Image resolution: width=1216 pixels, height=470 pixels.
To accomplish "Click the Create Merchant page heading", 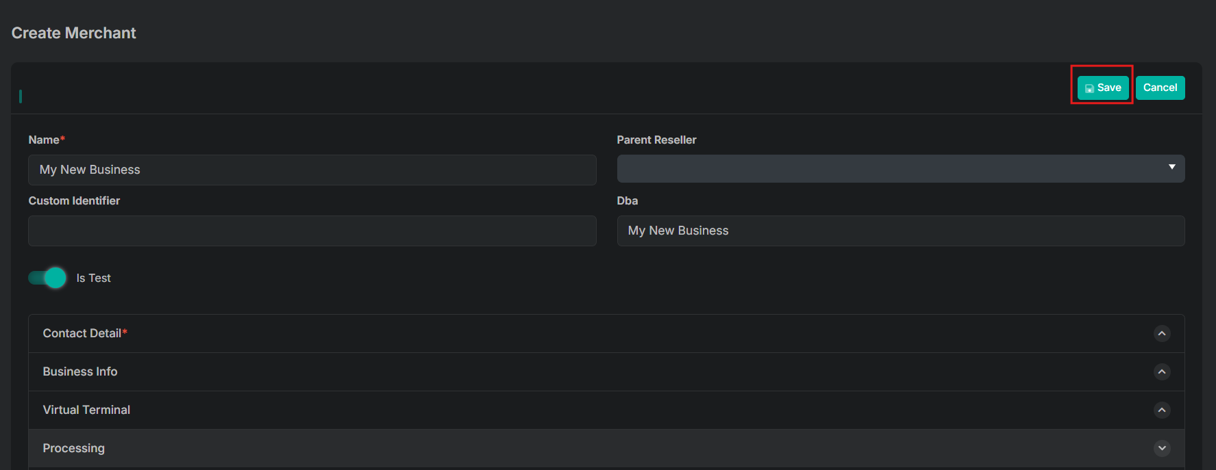I will pyautogui.click(x=74, y=33).
